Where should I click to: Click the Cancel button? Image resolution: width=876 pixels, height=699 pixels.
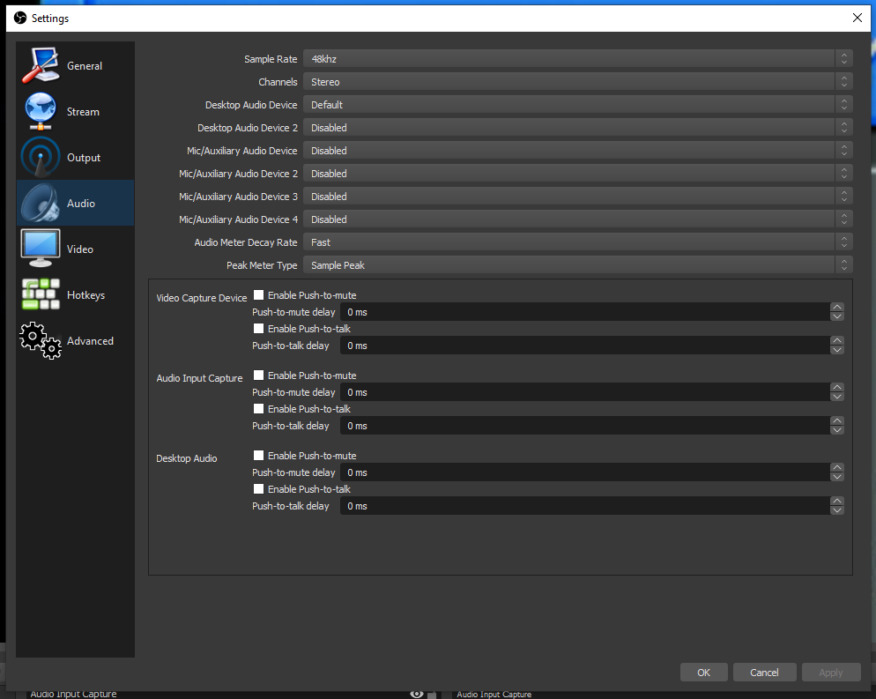click(764, 673)
